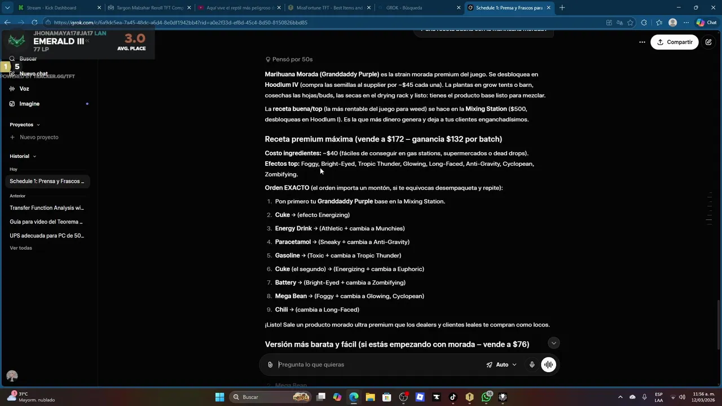Open a new browser tab
722x406 pixels.
tap(562, 8)
